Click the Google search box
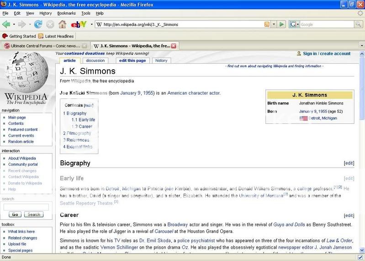Viewport: 365px width, 261px height. point(327,25)
